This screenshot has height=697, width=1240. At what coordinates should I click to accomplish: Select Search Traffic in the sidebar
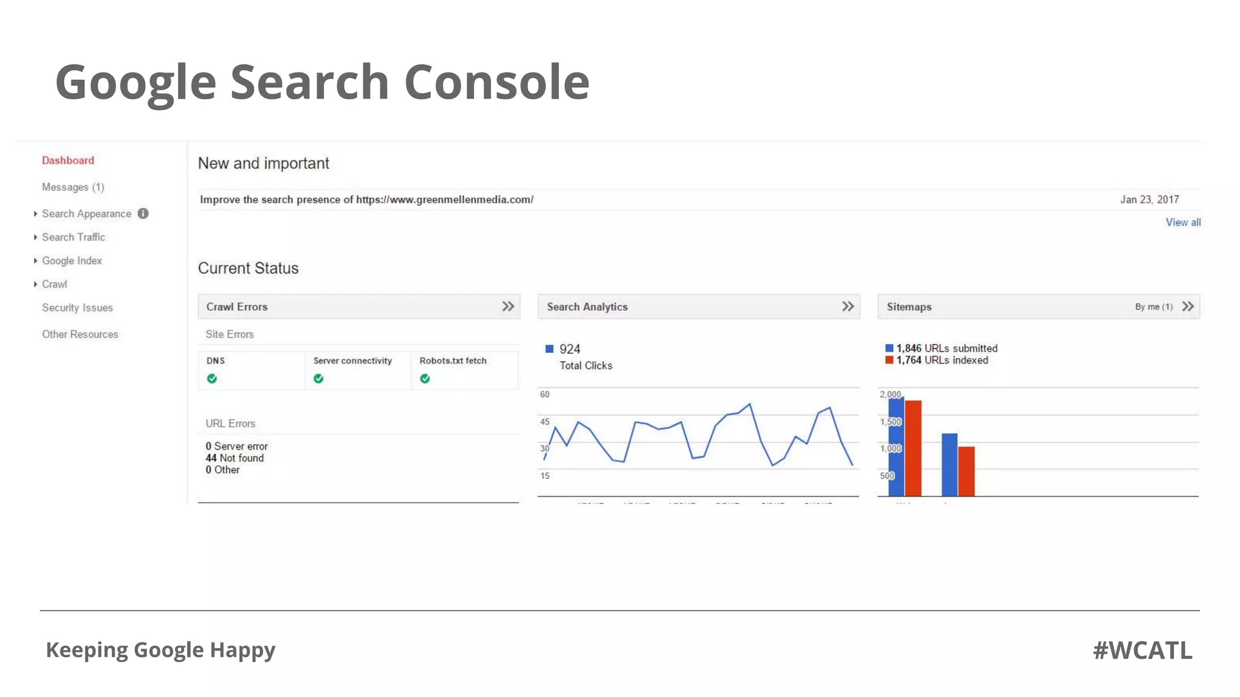[73, 237]
